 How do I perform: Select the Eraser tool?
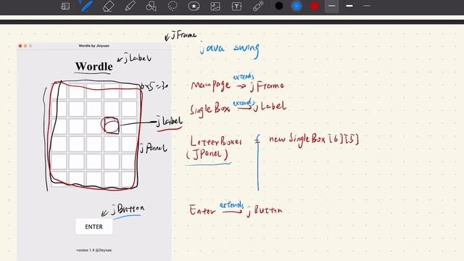(x=108, y=6)
